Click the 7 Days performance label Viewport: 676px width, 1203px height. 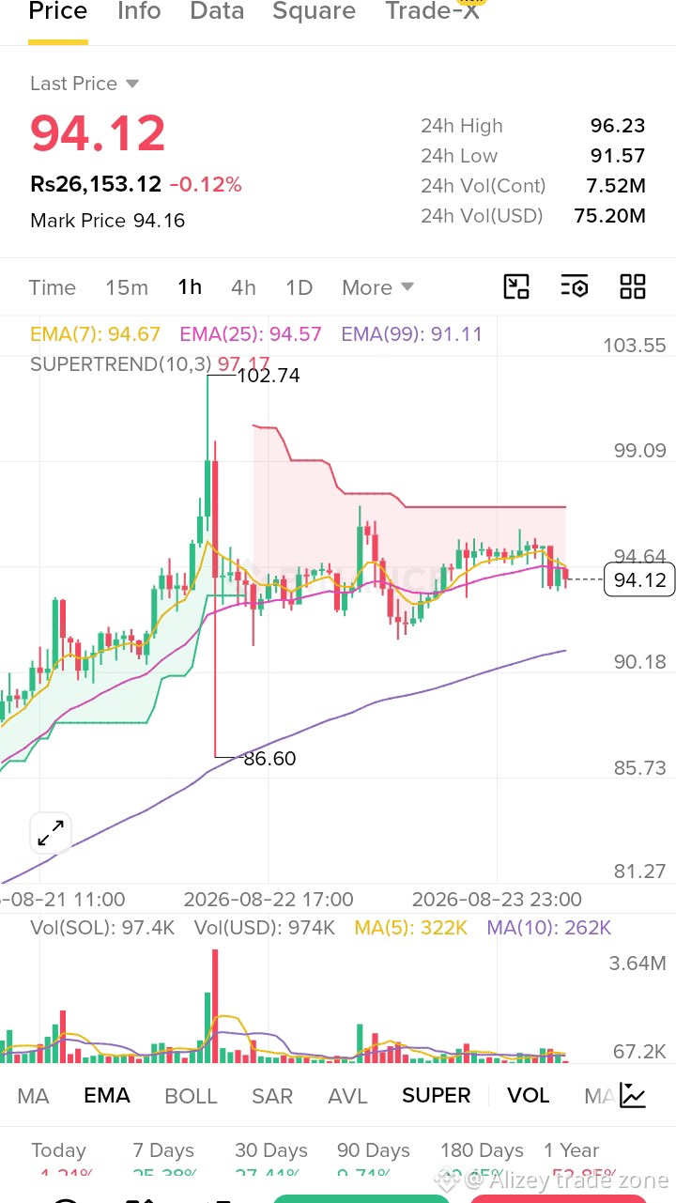click(163, 1150)
